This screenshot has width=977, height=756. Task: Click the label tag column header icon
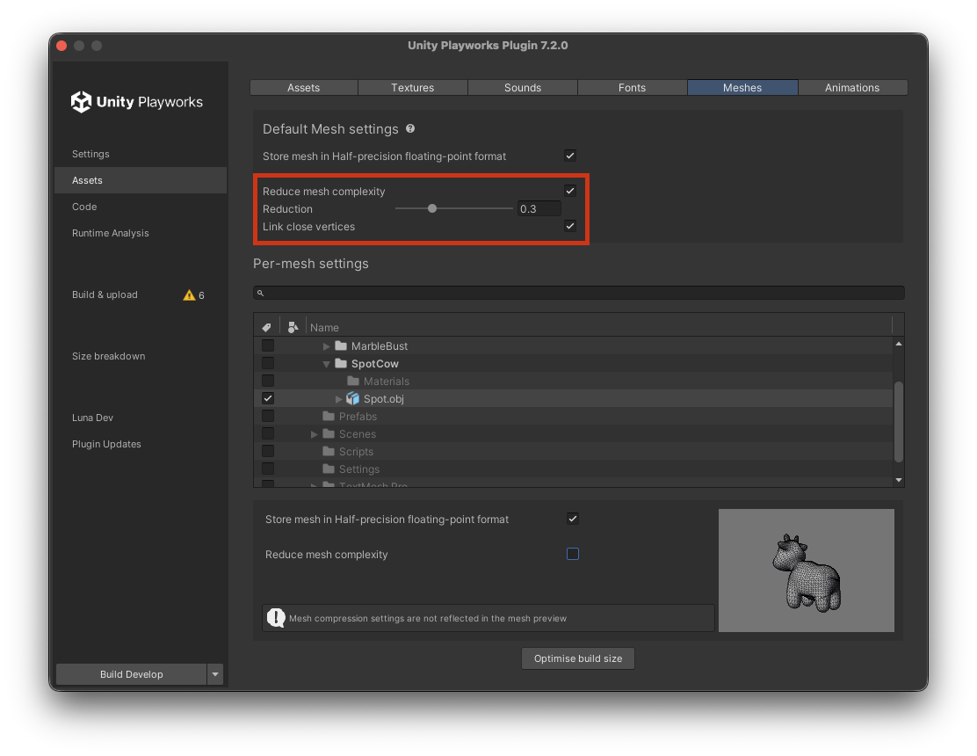(x=267, y=327)
